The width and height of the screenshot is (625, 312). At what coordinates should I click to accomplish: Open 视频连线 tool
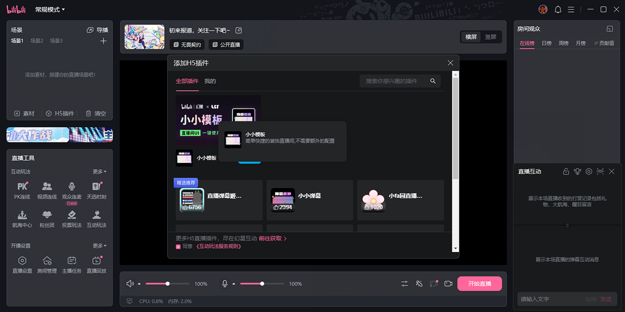click(47, 190)
